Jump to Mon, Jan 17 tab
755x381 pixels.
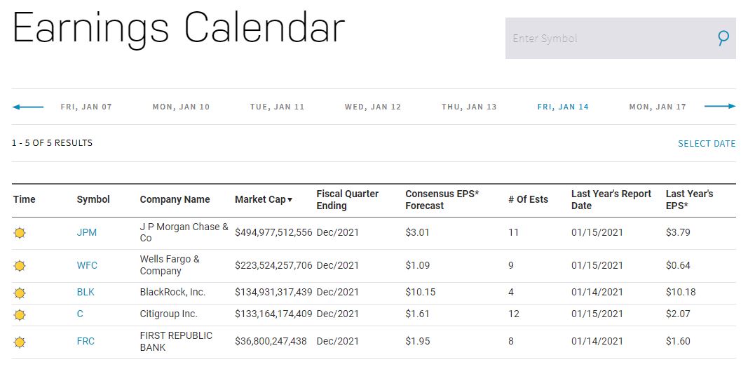click(658, 107)
